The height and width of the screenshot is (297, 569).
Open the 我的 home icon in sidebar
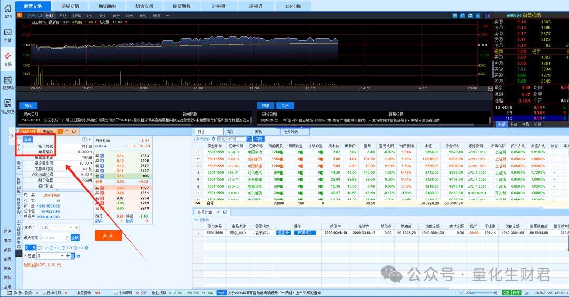pos(7,8)
